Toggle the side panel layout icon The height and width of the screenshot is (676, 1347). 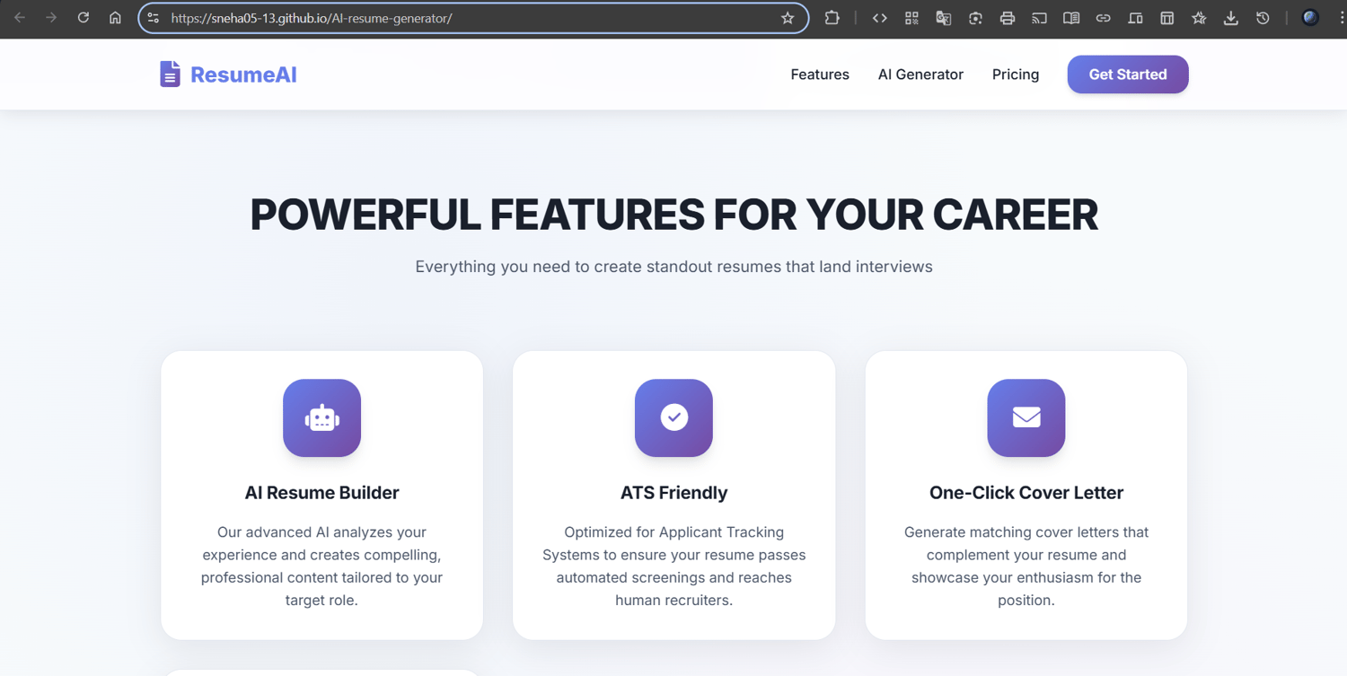point(1167,18)
